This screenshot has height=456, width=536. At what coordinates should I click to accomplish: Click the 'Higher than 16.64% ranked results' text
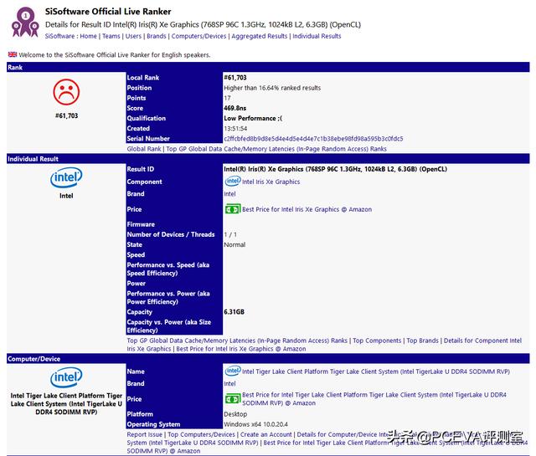point(272,88)
